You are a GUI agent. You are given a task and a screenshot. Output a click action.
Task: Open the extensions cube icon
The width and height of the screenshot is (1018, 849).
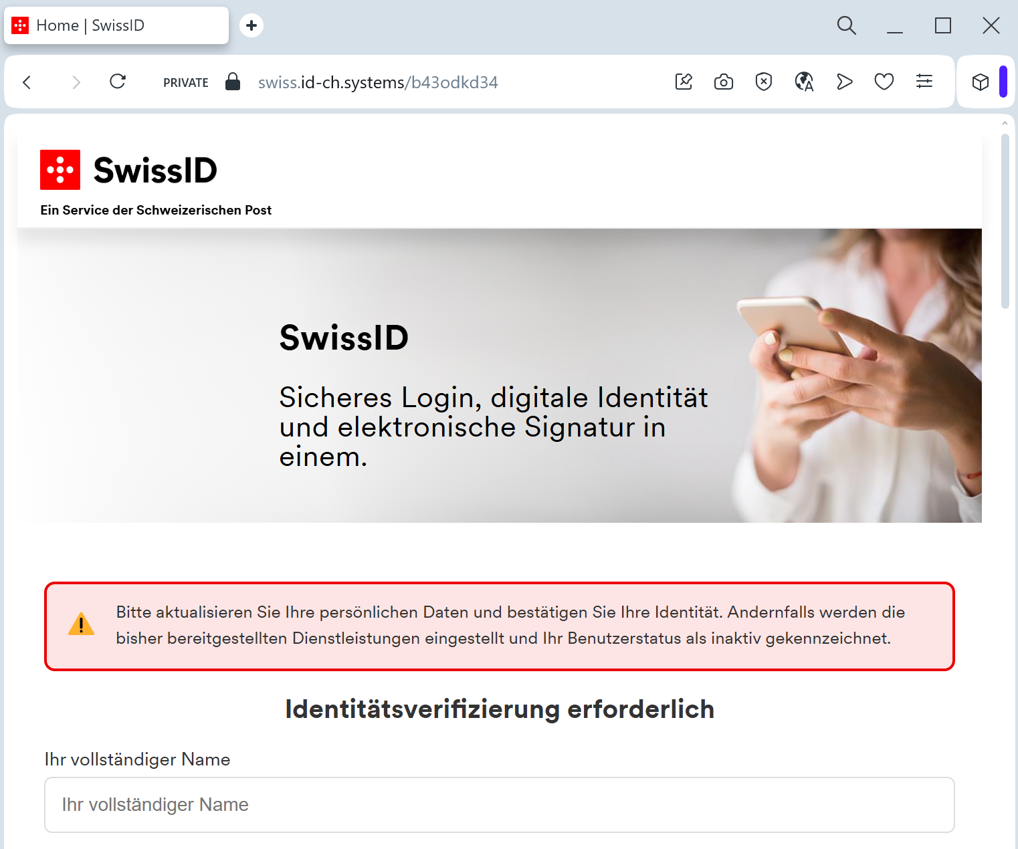[981, 82]
